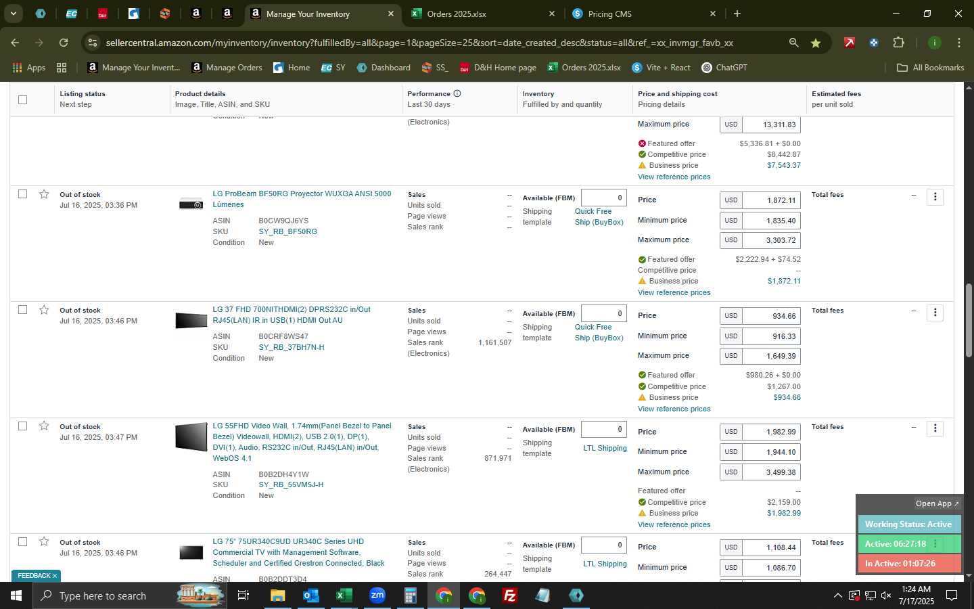Open File Explorer from the taskbar
974x609 pixels.
[277, 595]
